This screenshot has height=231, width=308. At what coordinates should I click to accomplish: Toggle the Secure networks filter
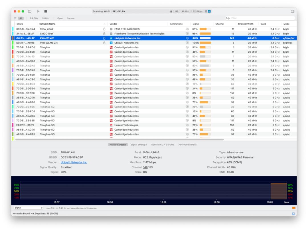point(71,18)
